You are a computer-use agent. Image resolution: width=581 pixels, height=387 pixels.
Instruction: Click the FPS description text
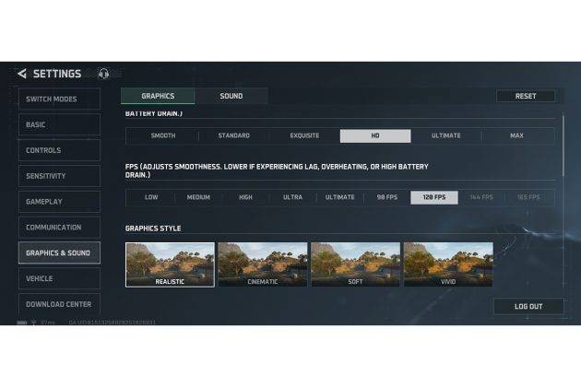pos(277,170)
